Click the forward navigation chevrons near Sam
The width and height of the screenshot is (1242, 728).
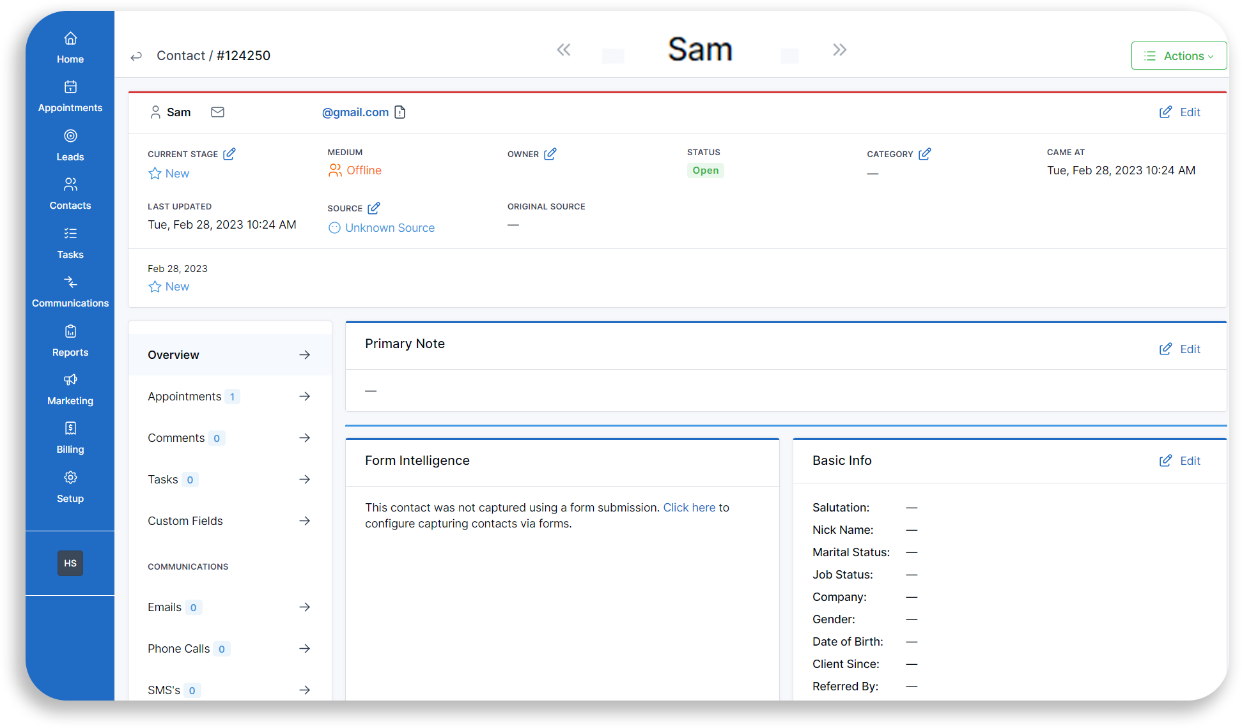click(x=839, y=49)
